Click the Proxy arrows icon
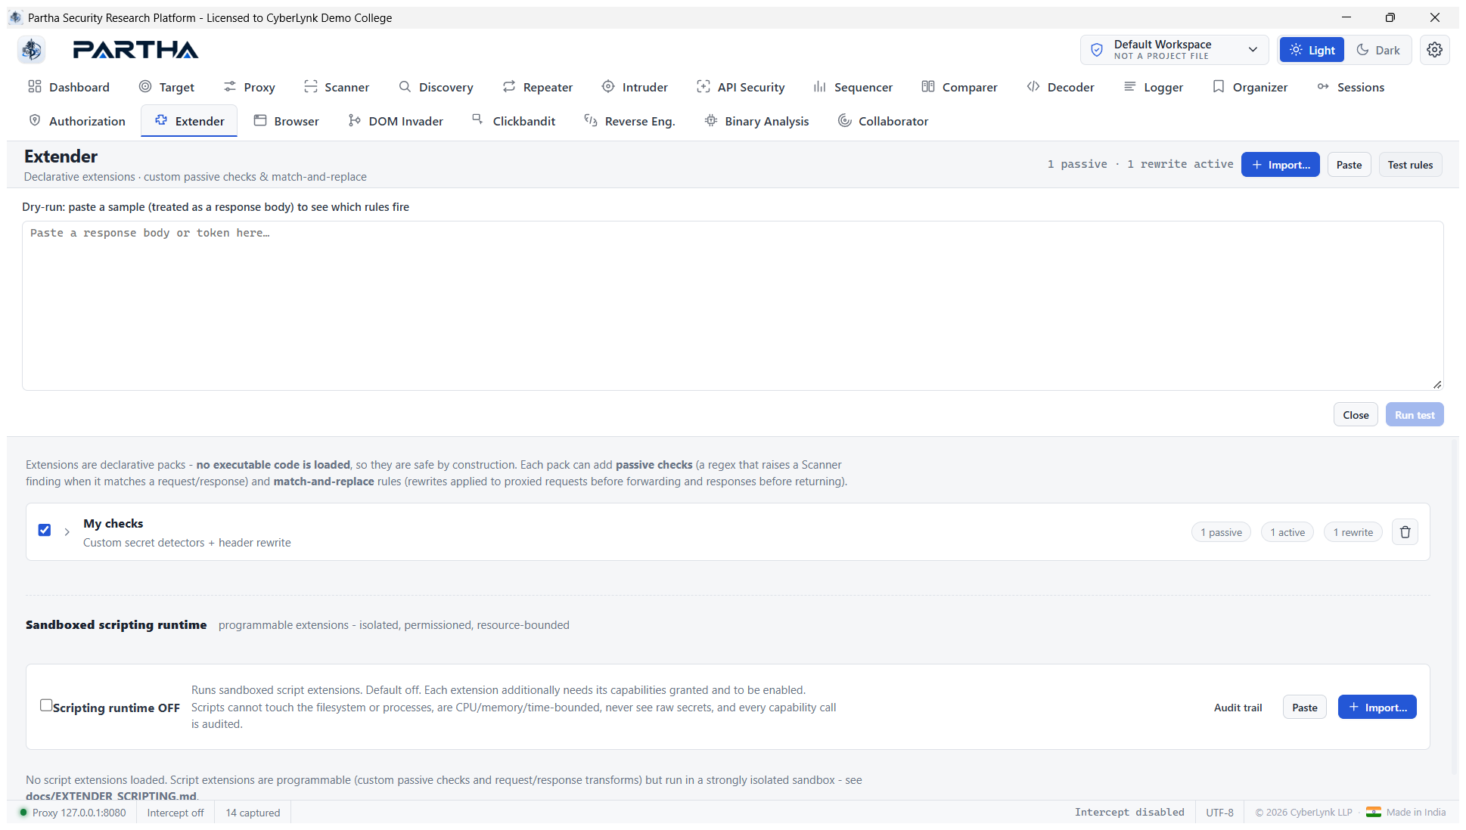 [x=230, y=87]
